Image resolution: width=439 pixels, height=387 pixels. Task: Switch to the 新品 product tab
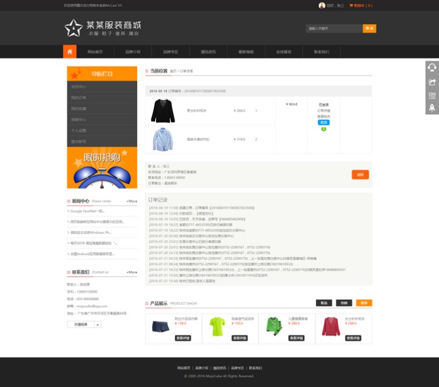324,303
